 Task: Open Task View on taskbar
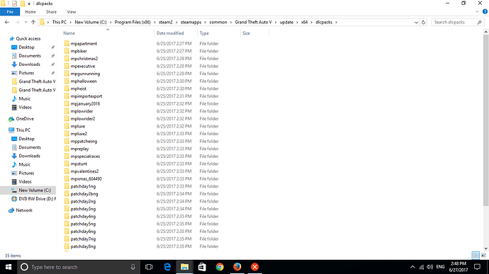pyautogui.click(x=149, y=267)
